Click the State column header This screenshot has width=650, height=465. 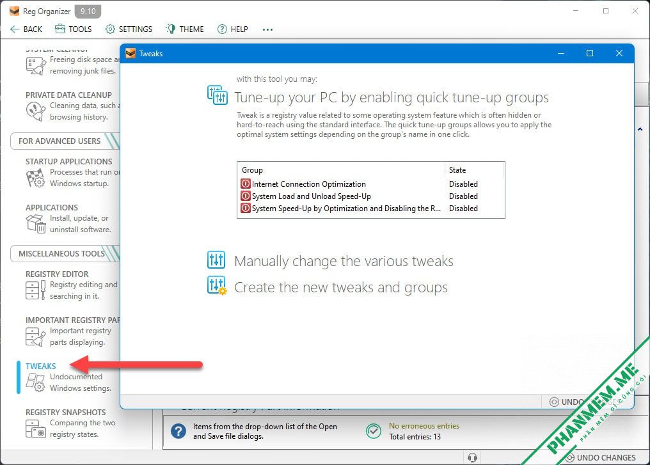tap(474, 170)
